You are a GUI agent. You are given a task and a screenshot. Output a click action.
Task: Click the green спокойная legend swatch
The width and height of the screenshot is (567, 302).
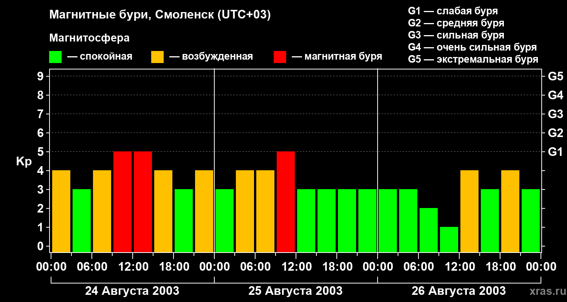(x=55, y=57)
